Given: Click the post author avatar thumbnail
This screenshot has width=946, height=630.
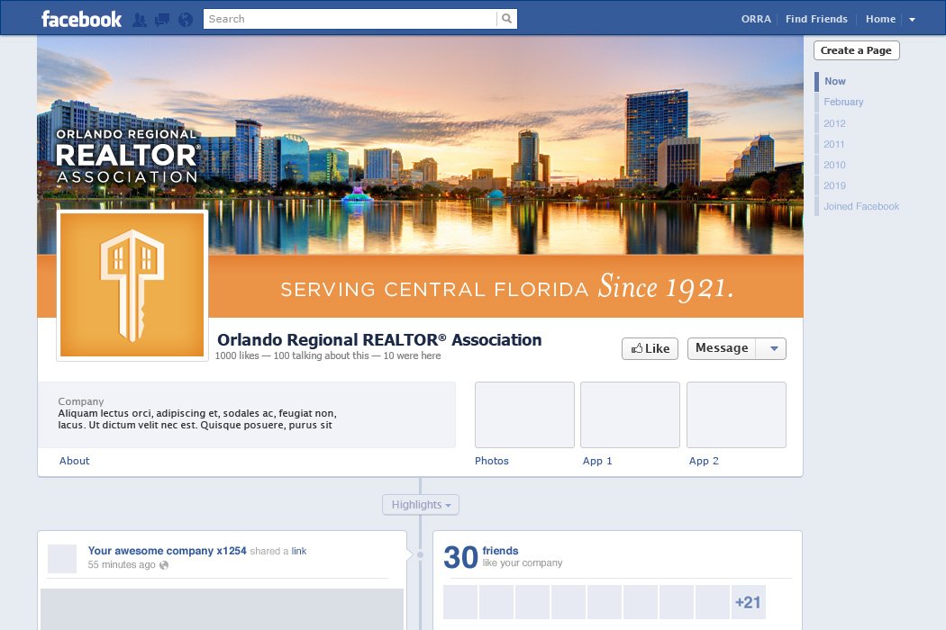Looking at the screenshot, I should tap(62, 558).
